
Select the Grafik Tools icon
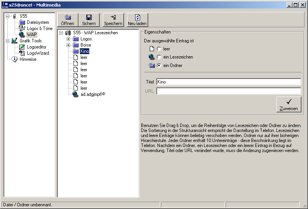click(15, 41)
